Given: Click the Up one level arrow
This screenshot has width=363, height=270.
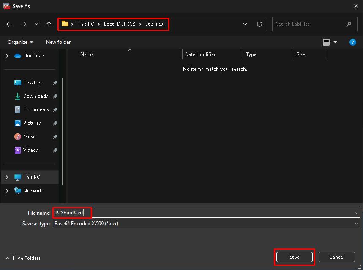Looking at the screenshot, I should pyautogui.click(x=49, y=24).
